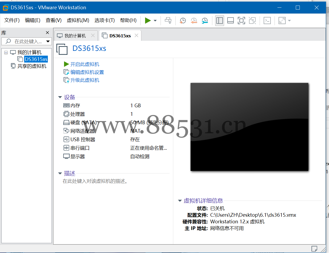Click the NAT network value

point(135,131)
